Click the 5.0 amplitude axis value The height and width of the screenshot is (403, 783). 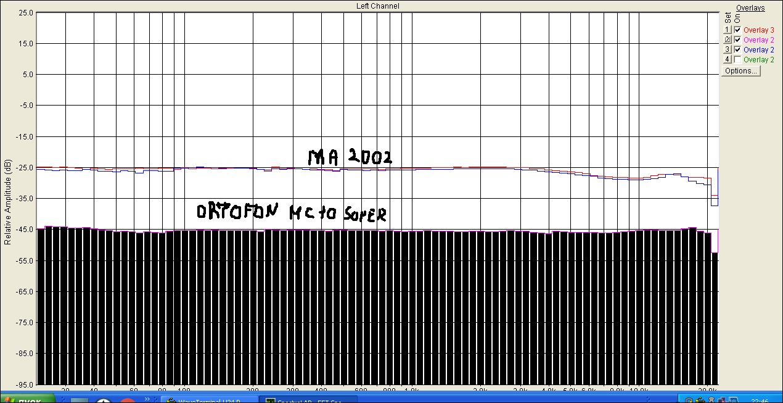point(28,75)
